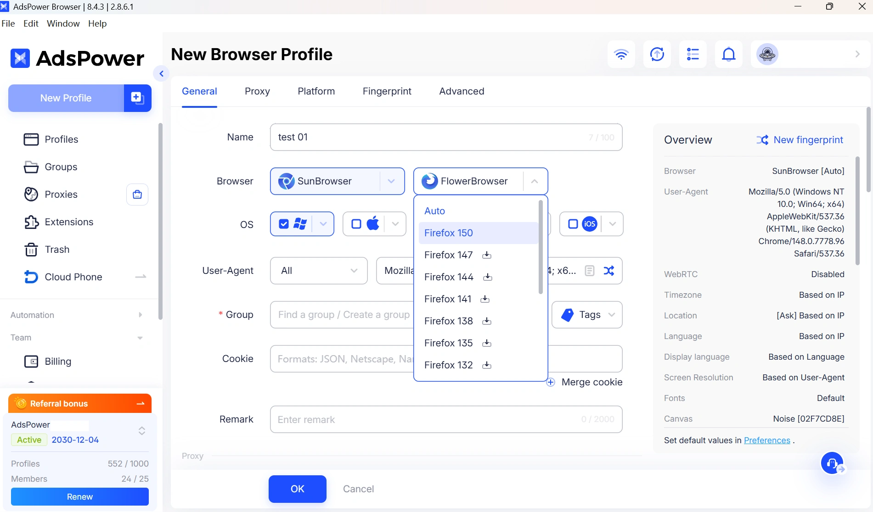Click the Name input field
This screenshot has width=873, height=512.
pyautogui.click(x=446, y=137)
